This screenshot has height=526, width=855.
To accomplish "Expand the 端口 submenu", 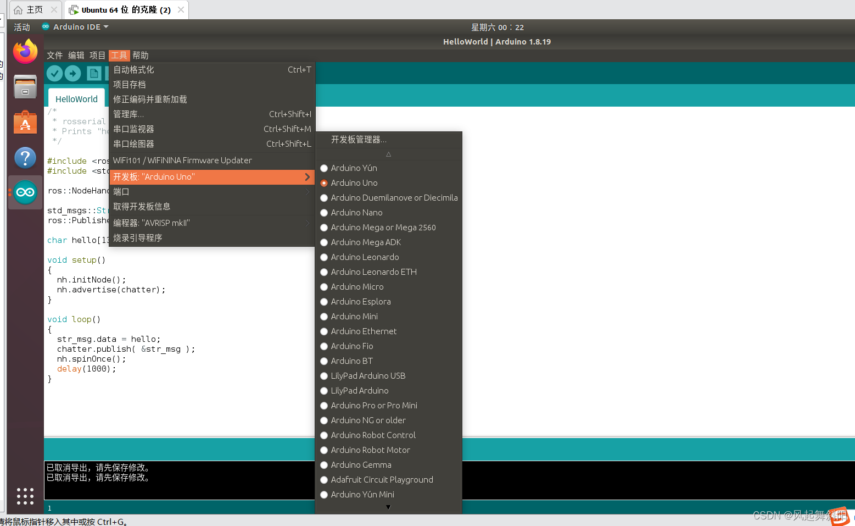I will pyautogui.click(x=212, y=192).
